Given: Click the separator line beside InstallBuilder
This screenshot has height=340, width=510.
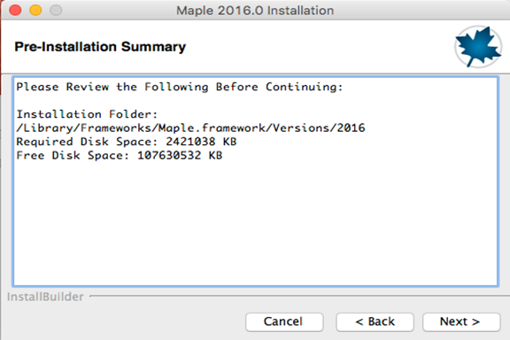Looking at the screenshot, I should pos(299,296).
